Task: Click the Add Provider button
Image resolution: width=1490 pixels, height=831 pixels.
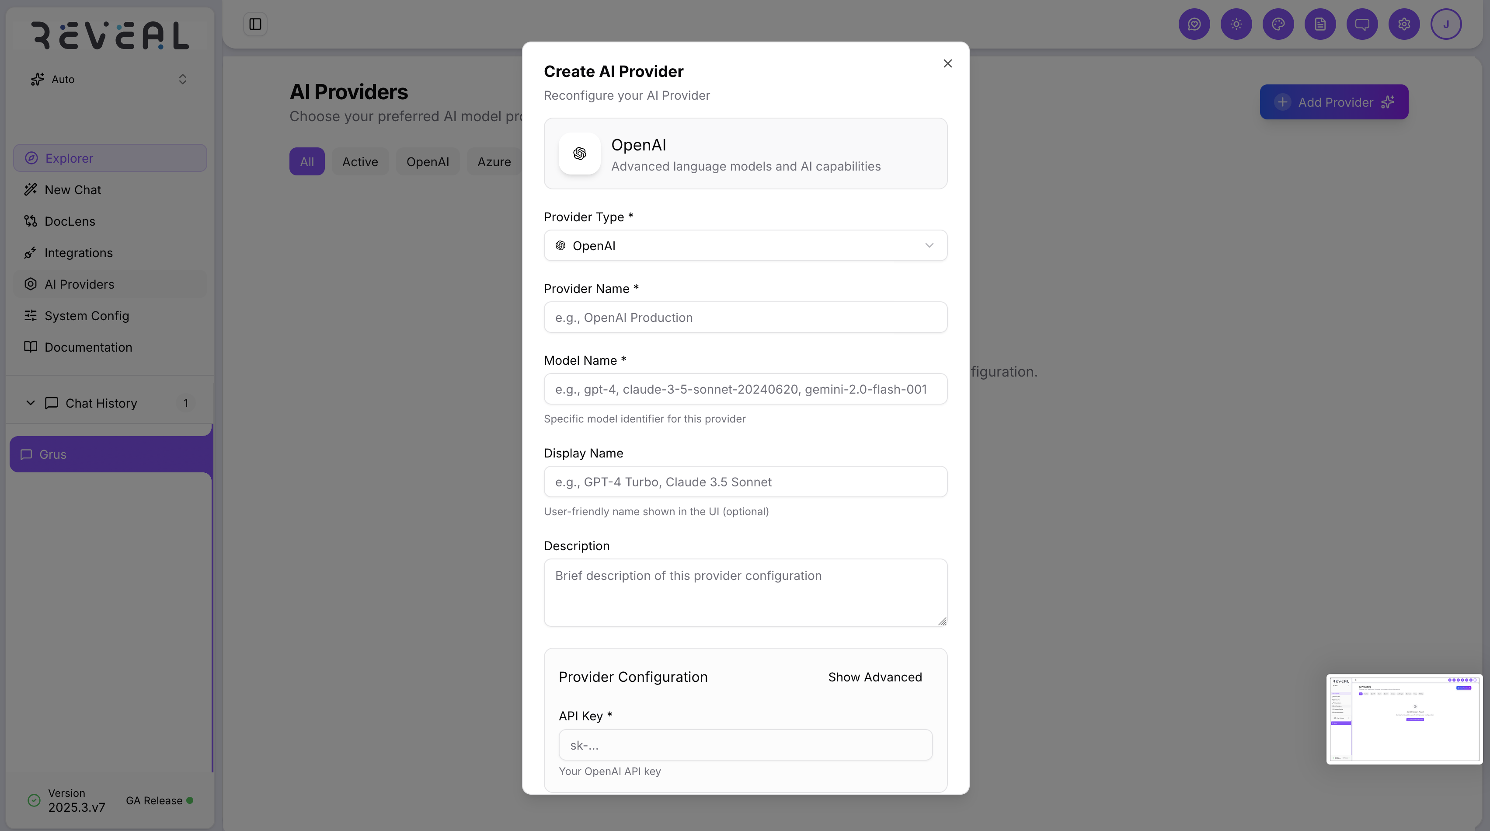Action: coord(1334,102)
